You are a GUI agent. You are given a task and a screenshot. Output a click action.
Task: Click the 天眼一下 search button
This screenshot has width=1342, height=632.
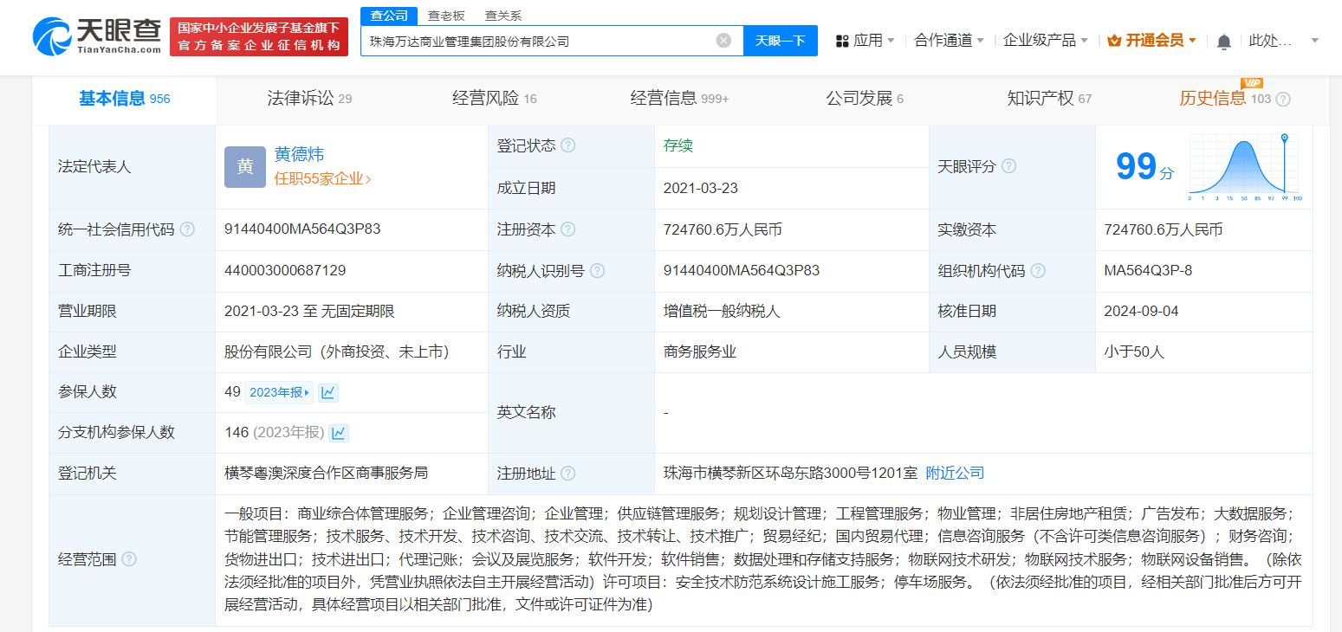(780, 40)
